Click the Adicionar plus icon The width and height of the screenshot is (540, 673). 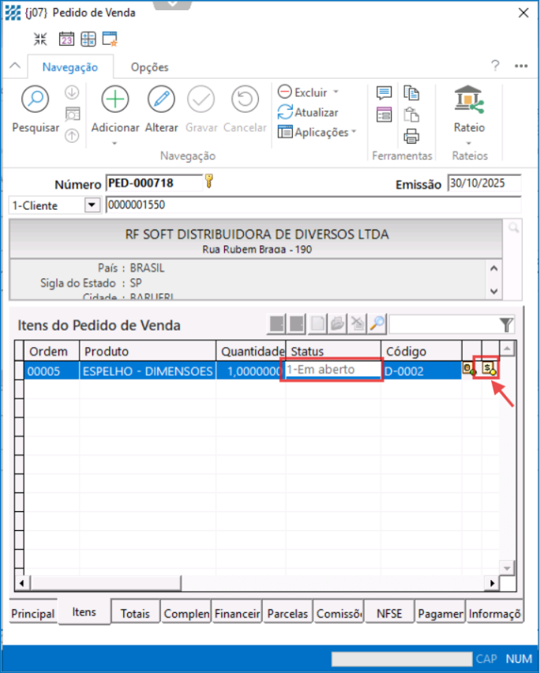tap(115, 99)
